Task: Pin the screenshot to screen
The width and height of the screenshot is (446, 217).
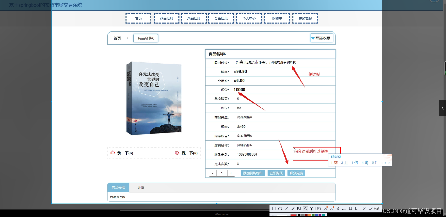Action: [338, 208]
